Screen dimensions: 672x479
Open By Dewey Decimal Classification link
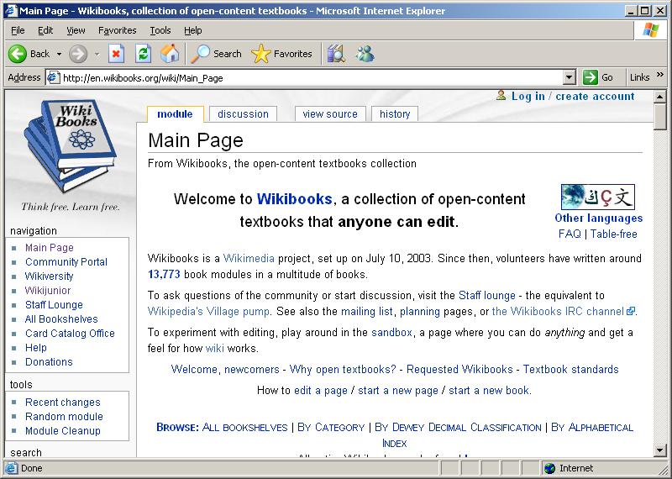[458, 428]
